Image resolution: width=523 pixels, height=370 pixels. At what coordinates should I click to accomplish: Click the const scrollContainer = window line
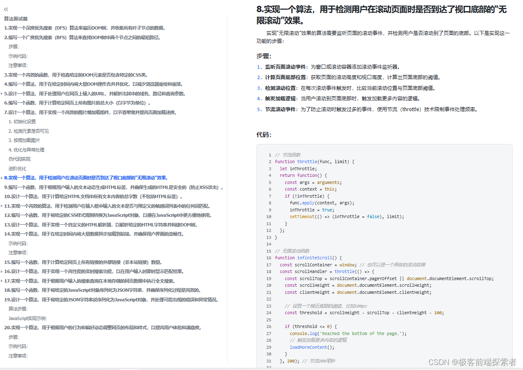coord(352,265)
